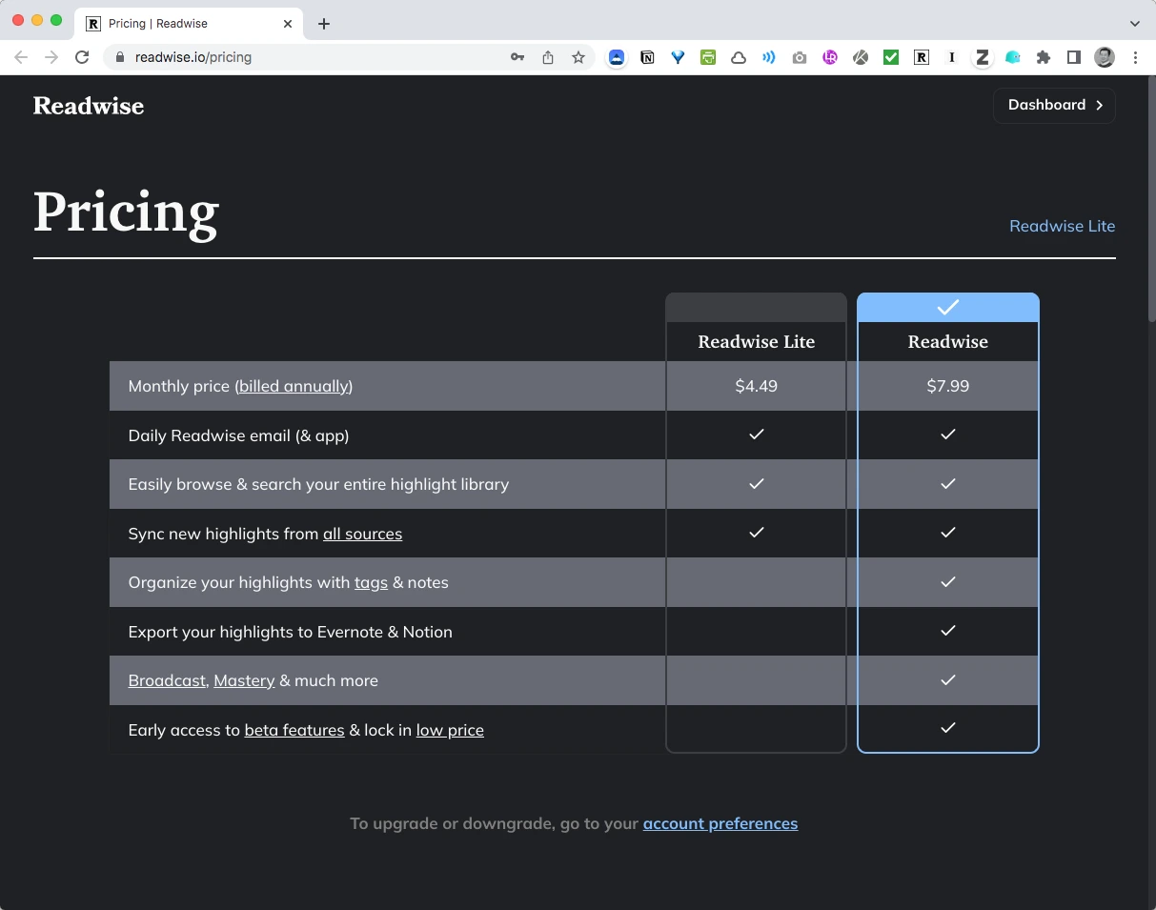
Task: Click the back navigation arrow
Action: pos(21,57)
